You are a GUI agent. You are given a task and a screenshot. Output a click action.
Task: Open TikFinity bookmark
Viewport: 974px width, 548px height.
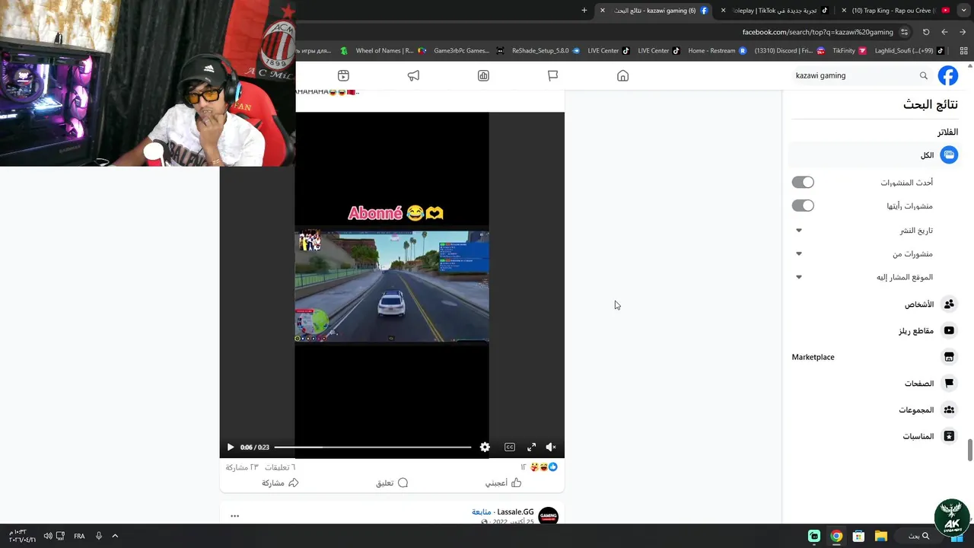coord(849,51)
